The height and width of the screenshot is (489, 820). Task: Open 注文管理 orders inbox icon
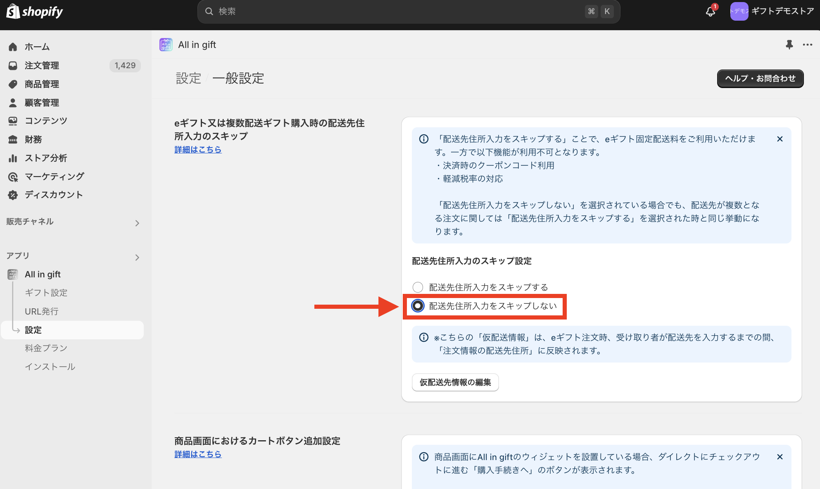click(13, 65)
